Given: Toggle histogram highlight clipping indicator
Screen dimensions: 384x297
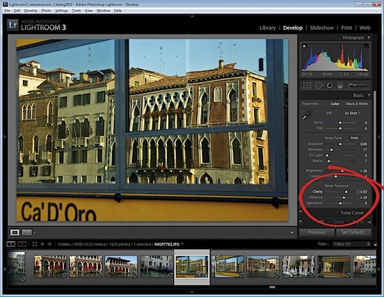Looking at the screenshot, I should point(366,46).
